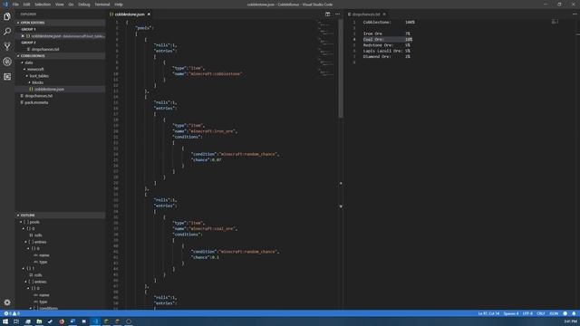Open the File Explorer taskbar icon
Screen dimensions: 580x326
(x=39, y=321)
